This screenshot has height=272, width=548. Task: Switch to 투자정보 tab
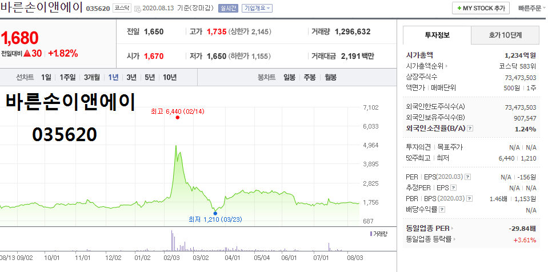pyautogui.click(x=437, y=35)
